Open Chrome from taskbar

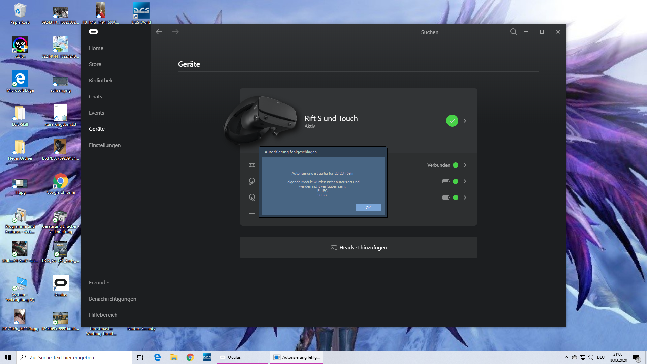190,357
